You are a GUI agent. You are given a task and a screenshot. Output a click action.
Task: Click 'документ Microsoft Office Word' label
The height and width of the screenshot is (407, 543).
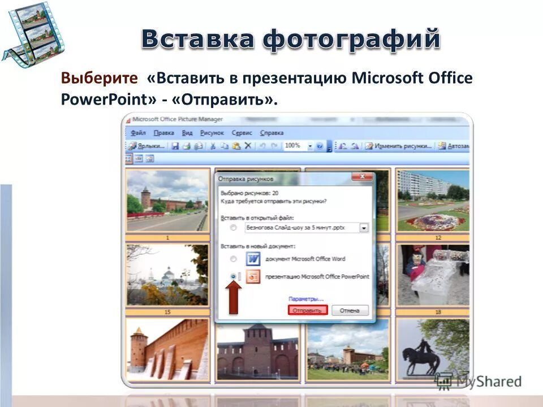pyautogui.click(x=305, y=259)
